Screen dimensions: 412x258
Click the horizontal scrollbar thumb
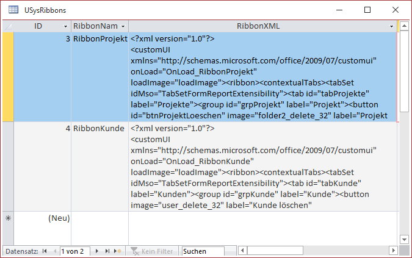pos(275,251)
